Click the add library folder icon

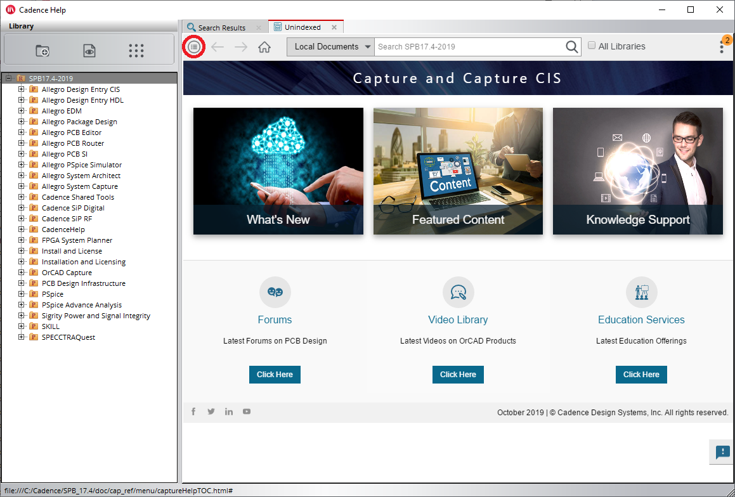point(42,51)
